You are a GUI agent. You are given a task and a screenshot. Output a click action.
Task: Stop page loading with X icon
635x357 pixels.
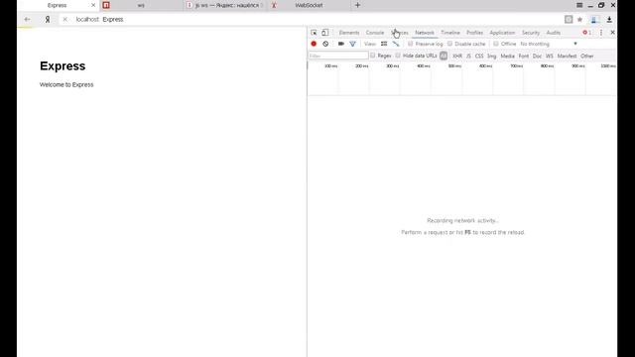(64, 20)
